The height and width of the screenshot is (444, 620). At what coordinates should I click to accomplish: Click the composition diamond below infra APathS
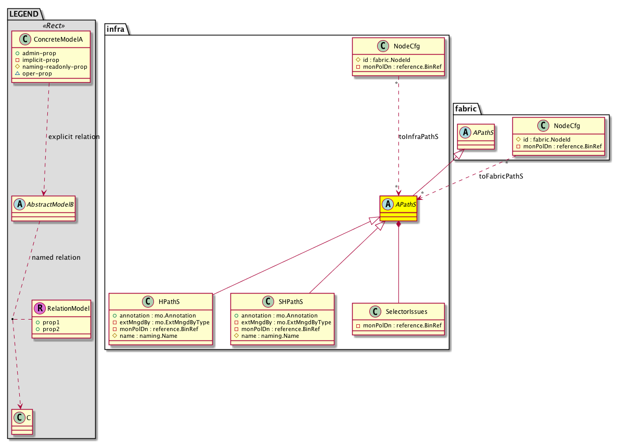tap(398, 224)
